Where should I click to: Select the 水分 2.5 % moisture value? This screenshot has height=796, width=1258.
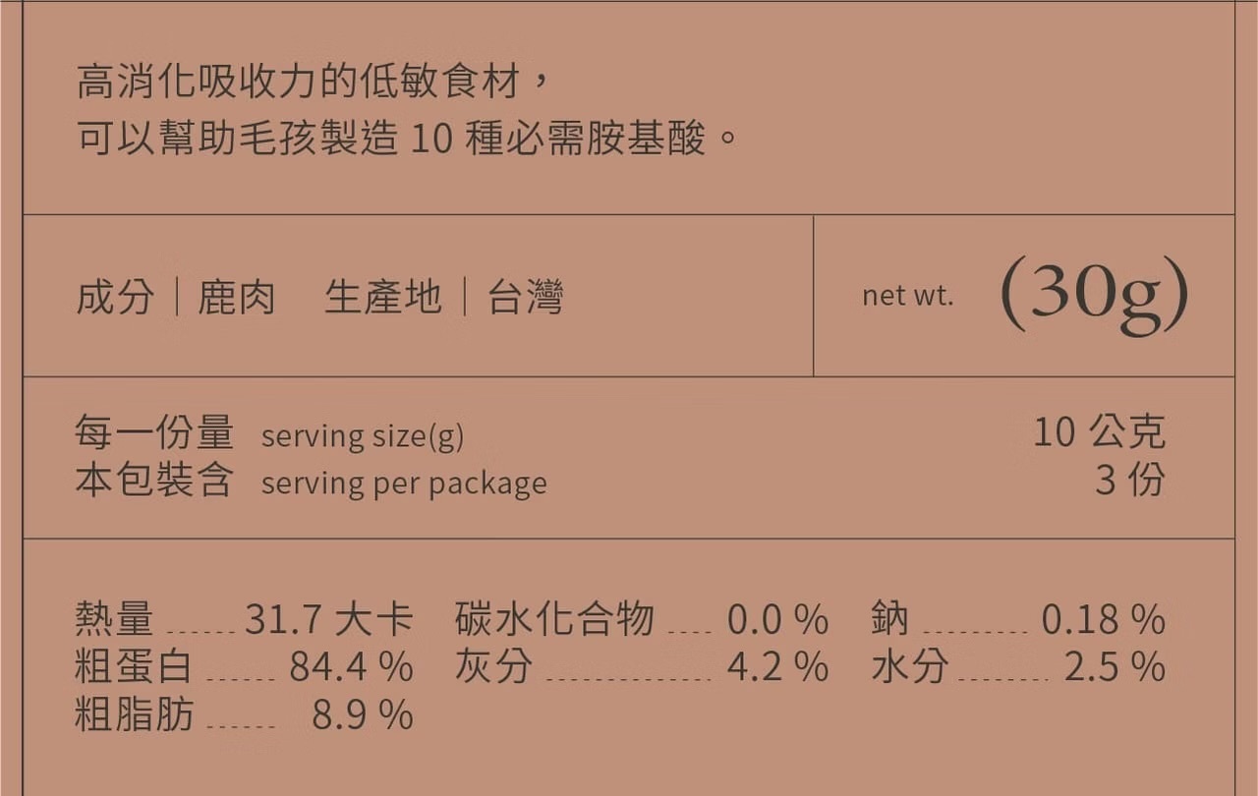1115,667
